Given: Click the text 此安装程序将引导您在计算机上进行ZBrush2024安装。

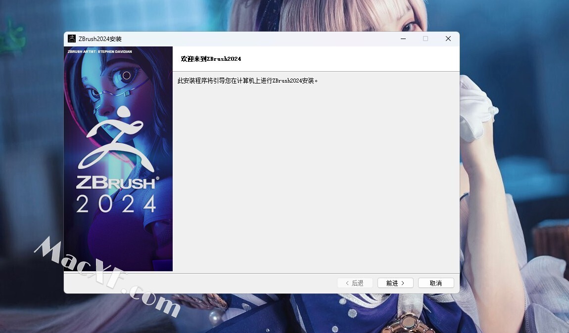Looking at the screenshot, I should (x=247, y=81).
